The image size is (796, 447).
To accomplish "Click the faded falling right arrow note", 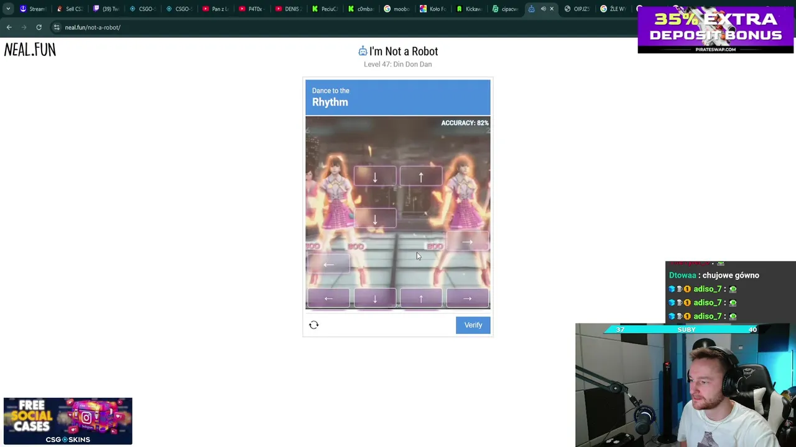I will click(x=467, y=242).
